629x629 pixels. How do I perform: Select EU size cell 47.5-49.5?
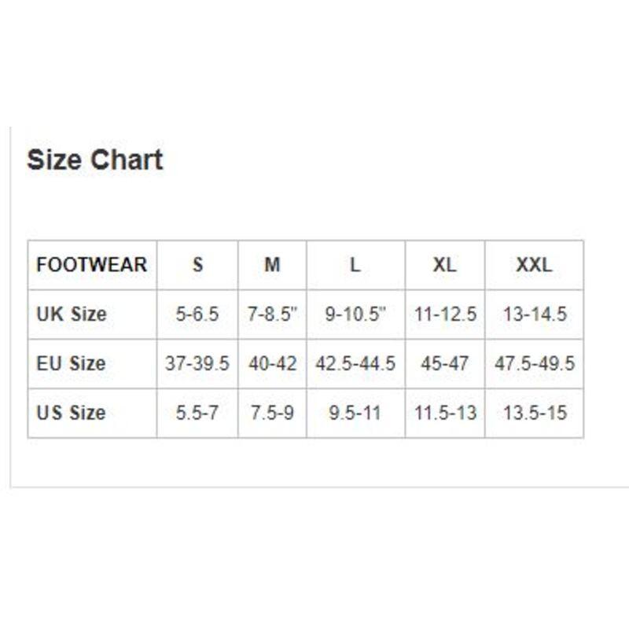(x=535, y=364)
